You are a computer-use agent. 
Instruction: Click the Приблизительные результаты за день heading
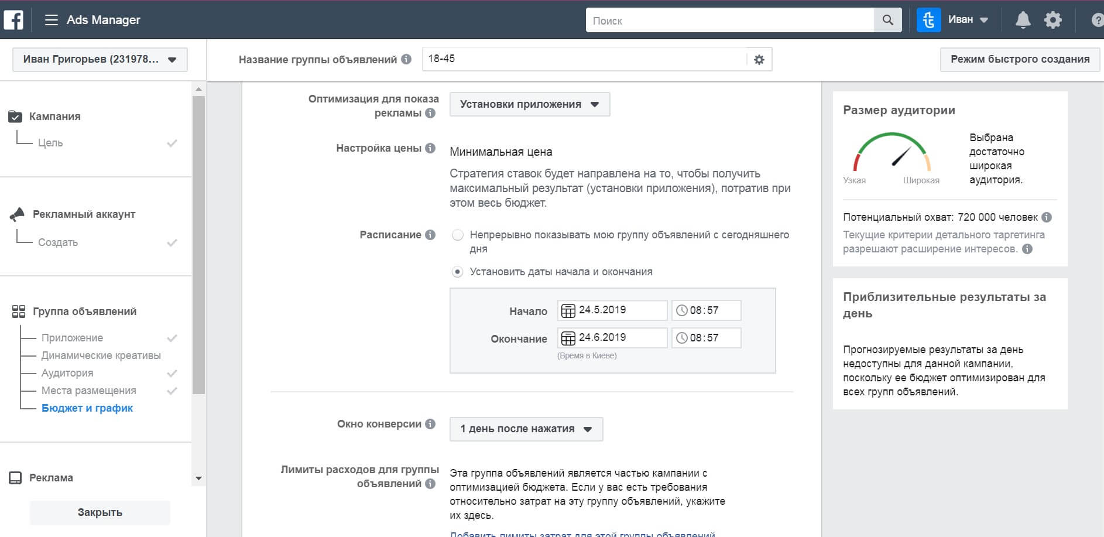pyautogui.click(x=944, y=305)
